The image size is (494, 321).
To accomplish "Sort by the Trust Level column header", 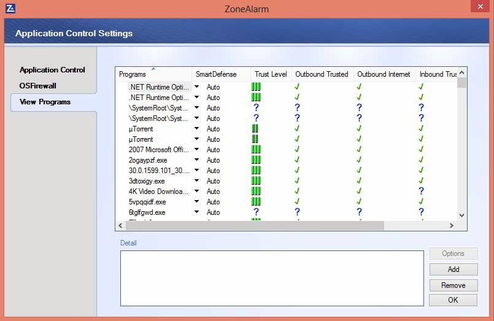I will tap(271, 74).
